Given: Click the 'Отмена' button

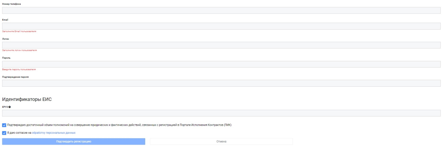Looking at the screenshot, I should point(221,141).
